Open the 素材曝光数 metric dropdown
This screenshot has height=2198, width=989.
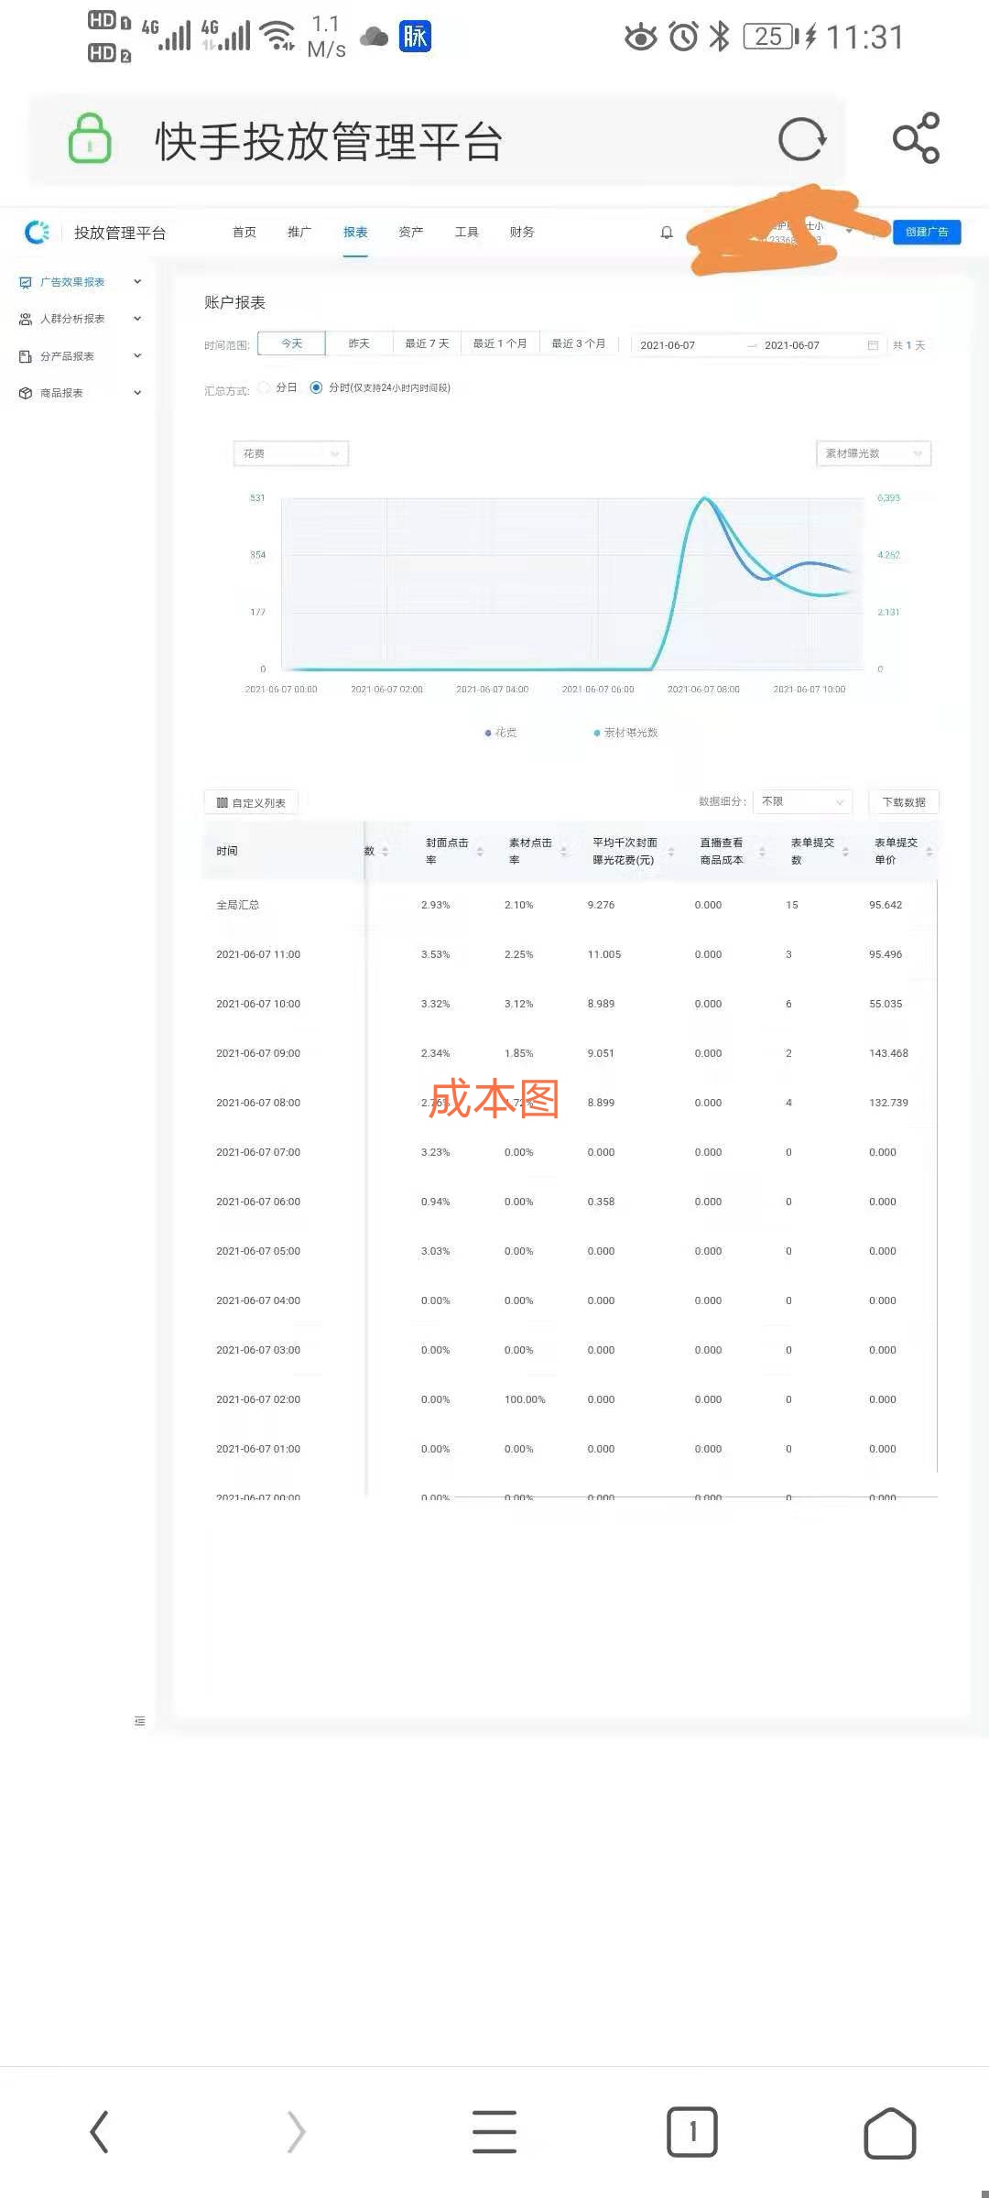pyautogui.click(x=874, y=453)
